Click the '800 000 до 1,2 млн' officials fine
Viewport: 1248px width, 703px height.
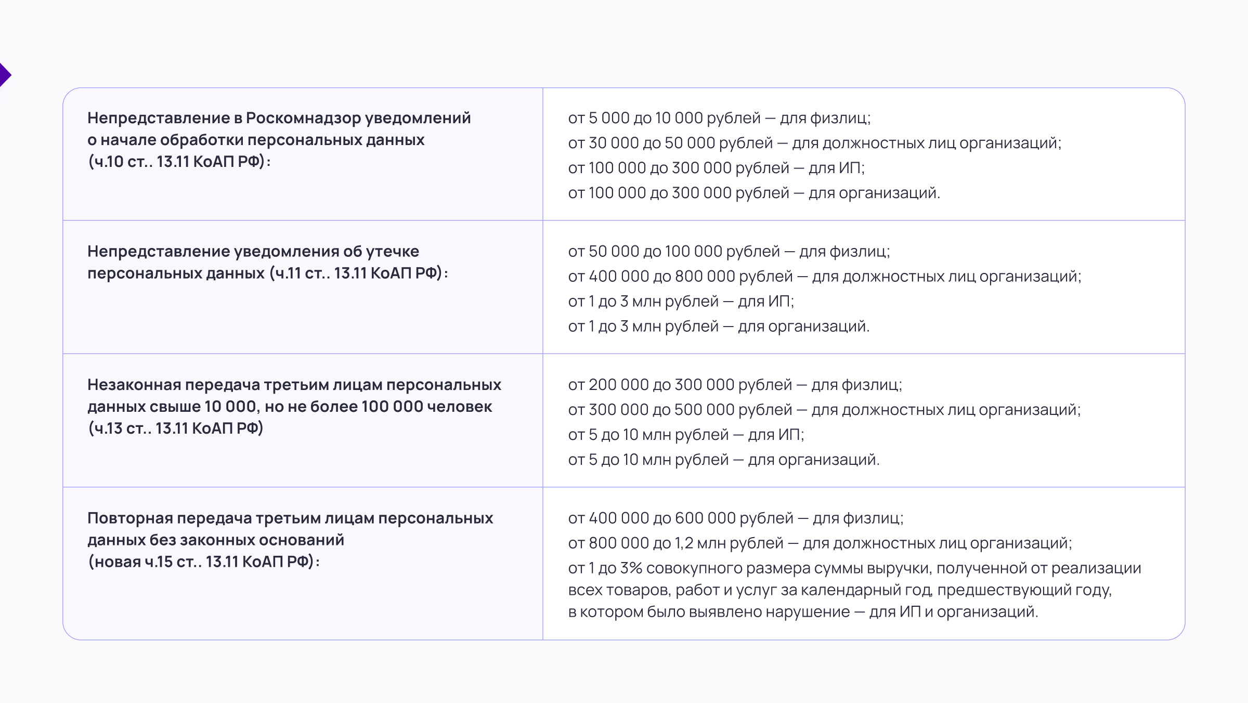point(820,543)
